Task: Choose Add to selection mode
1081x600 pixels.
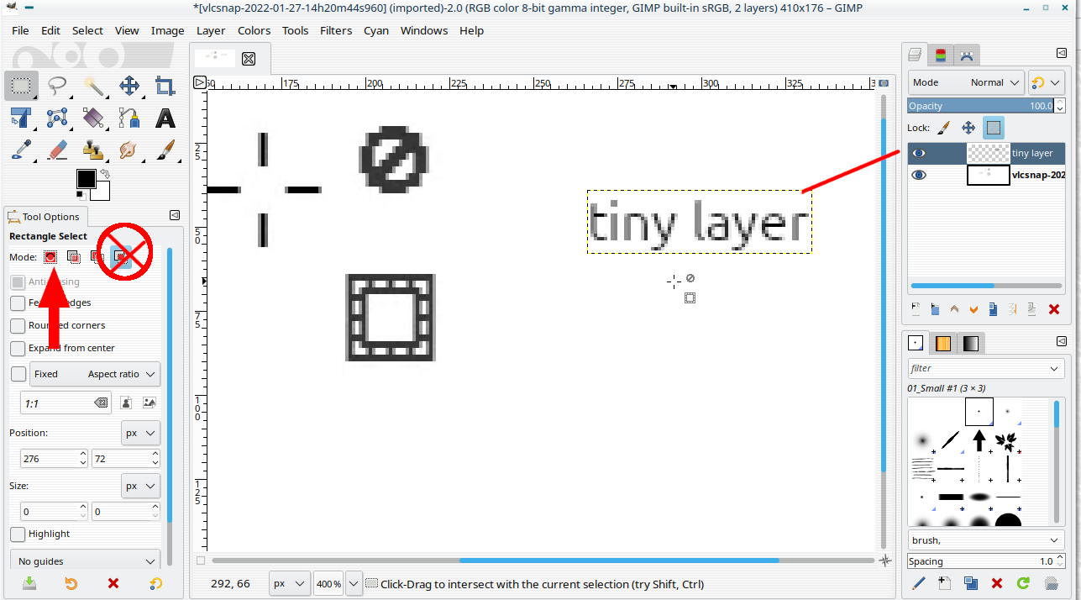Action: pyautogui.click(x=73, y=256)
